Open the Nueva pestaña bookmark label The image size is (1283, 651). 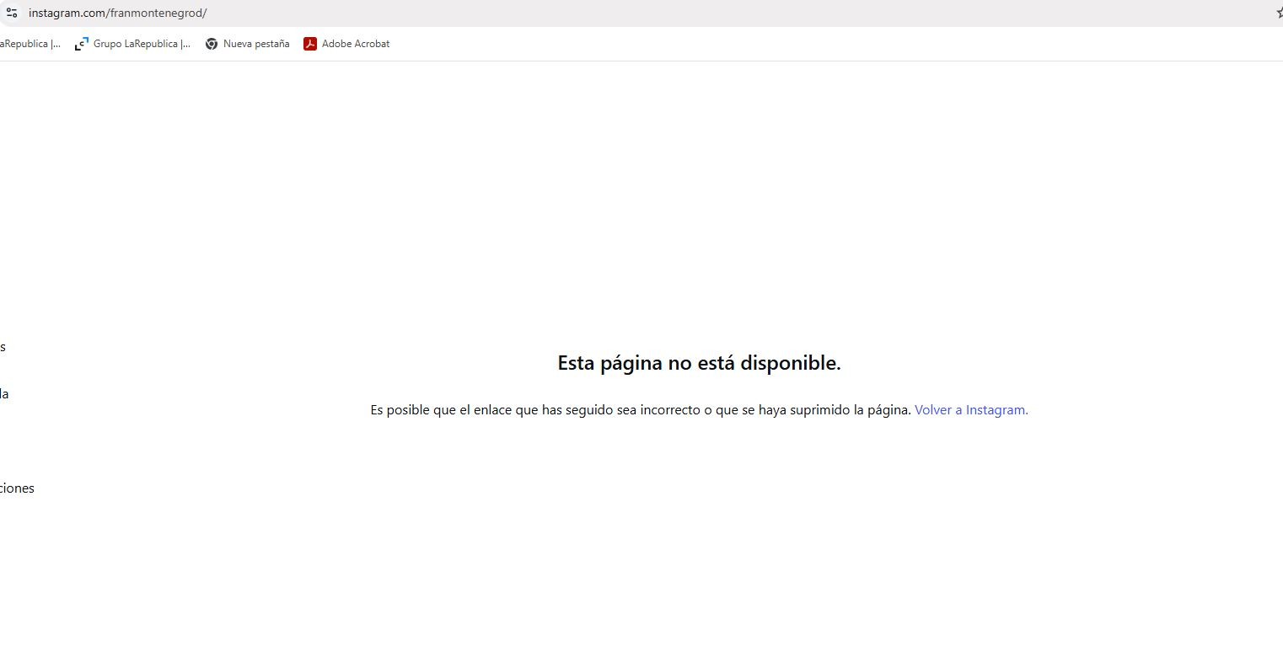[x=255, y=44]
